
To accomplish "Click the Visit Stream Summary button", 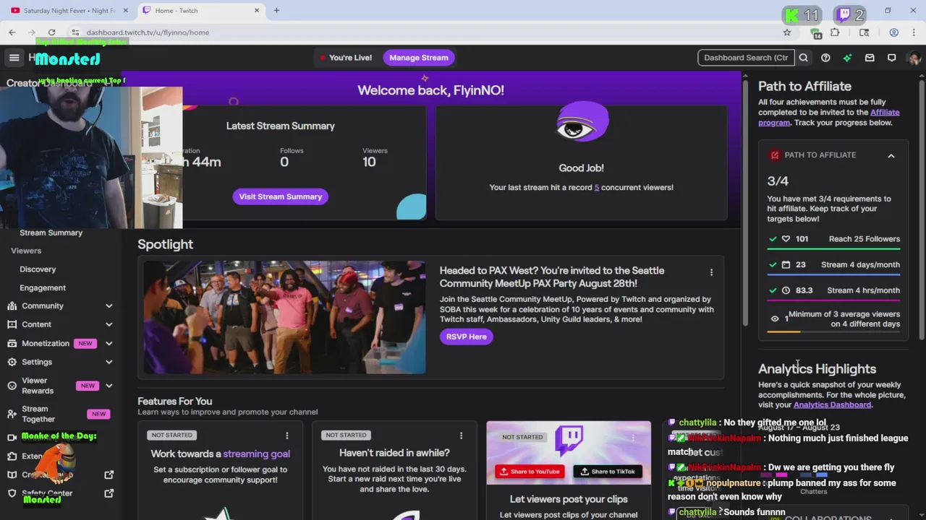I will click(280, 196).
